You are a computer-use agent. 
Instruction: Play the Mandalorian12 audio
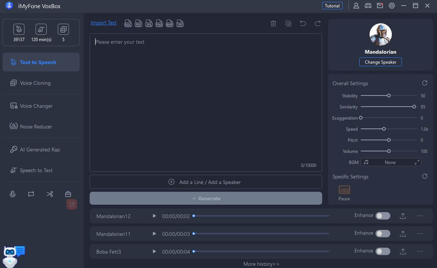[x=154, y=216]
